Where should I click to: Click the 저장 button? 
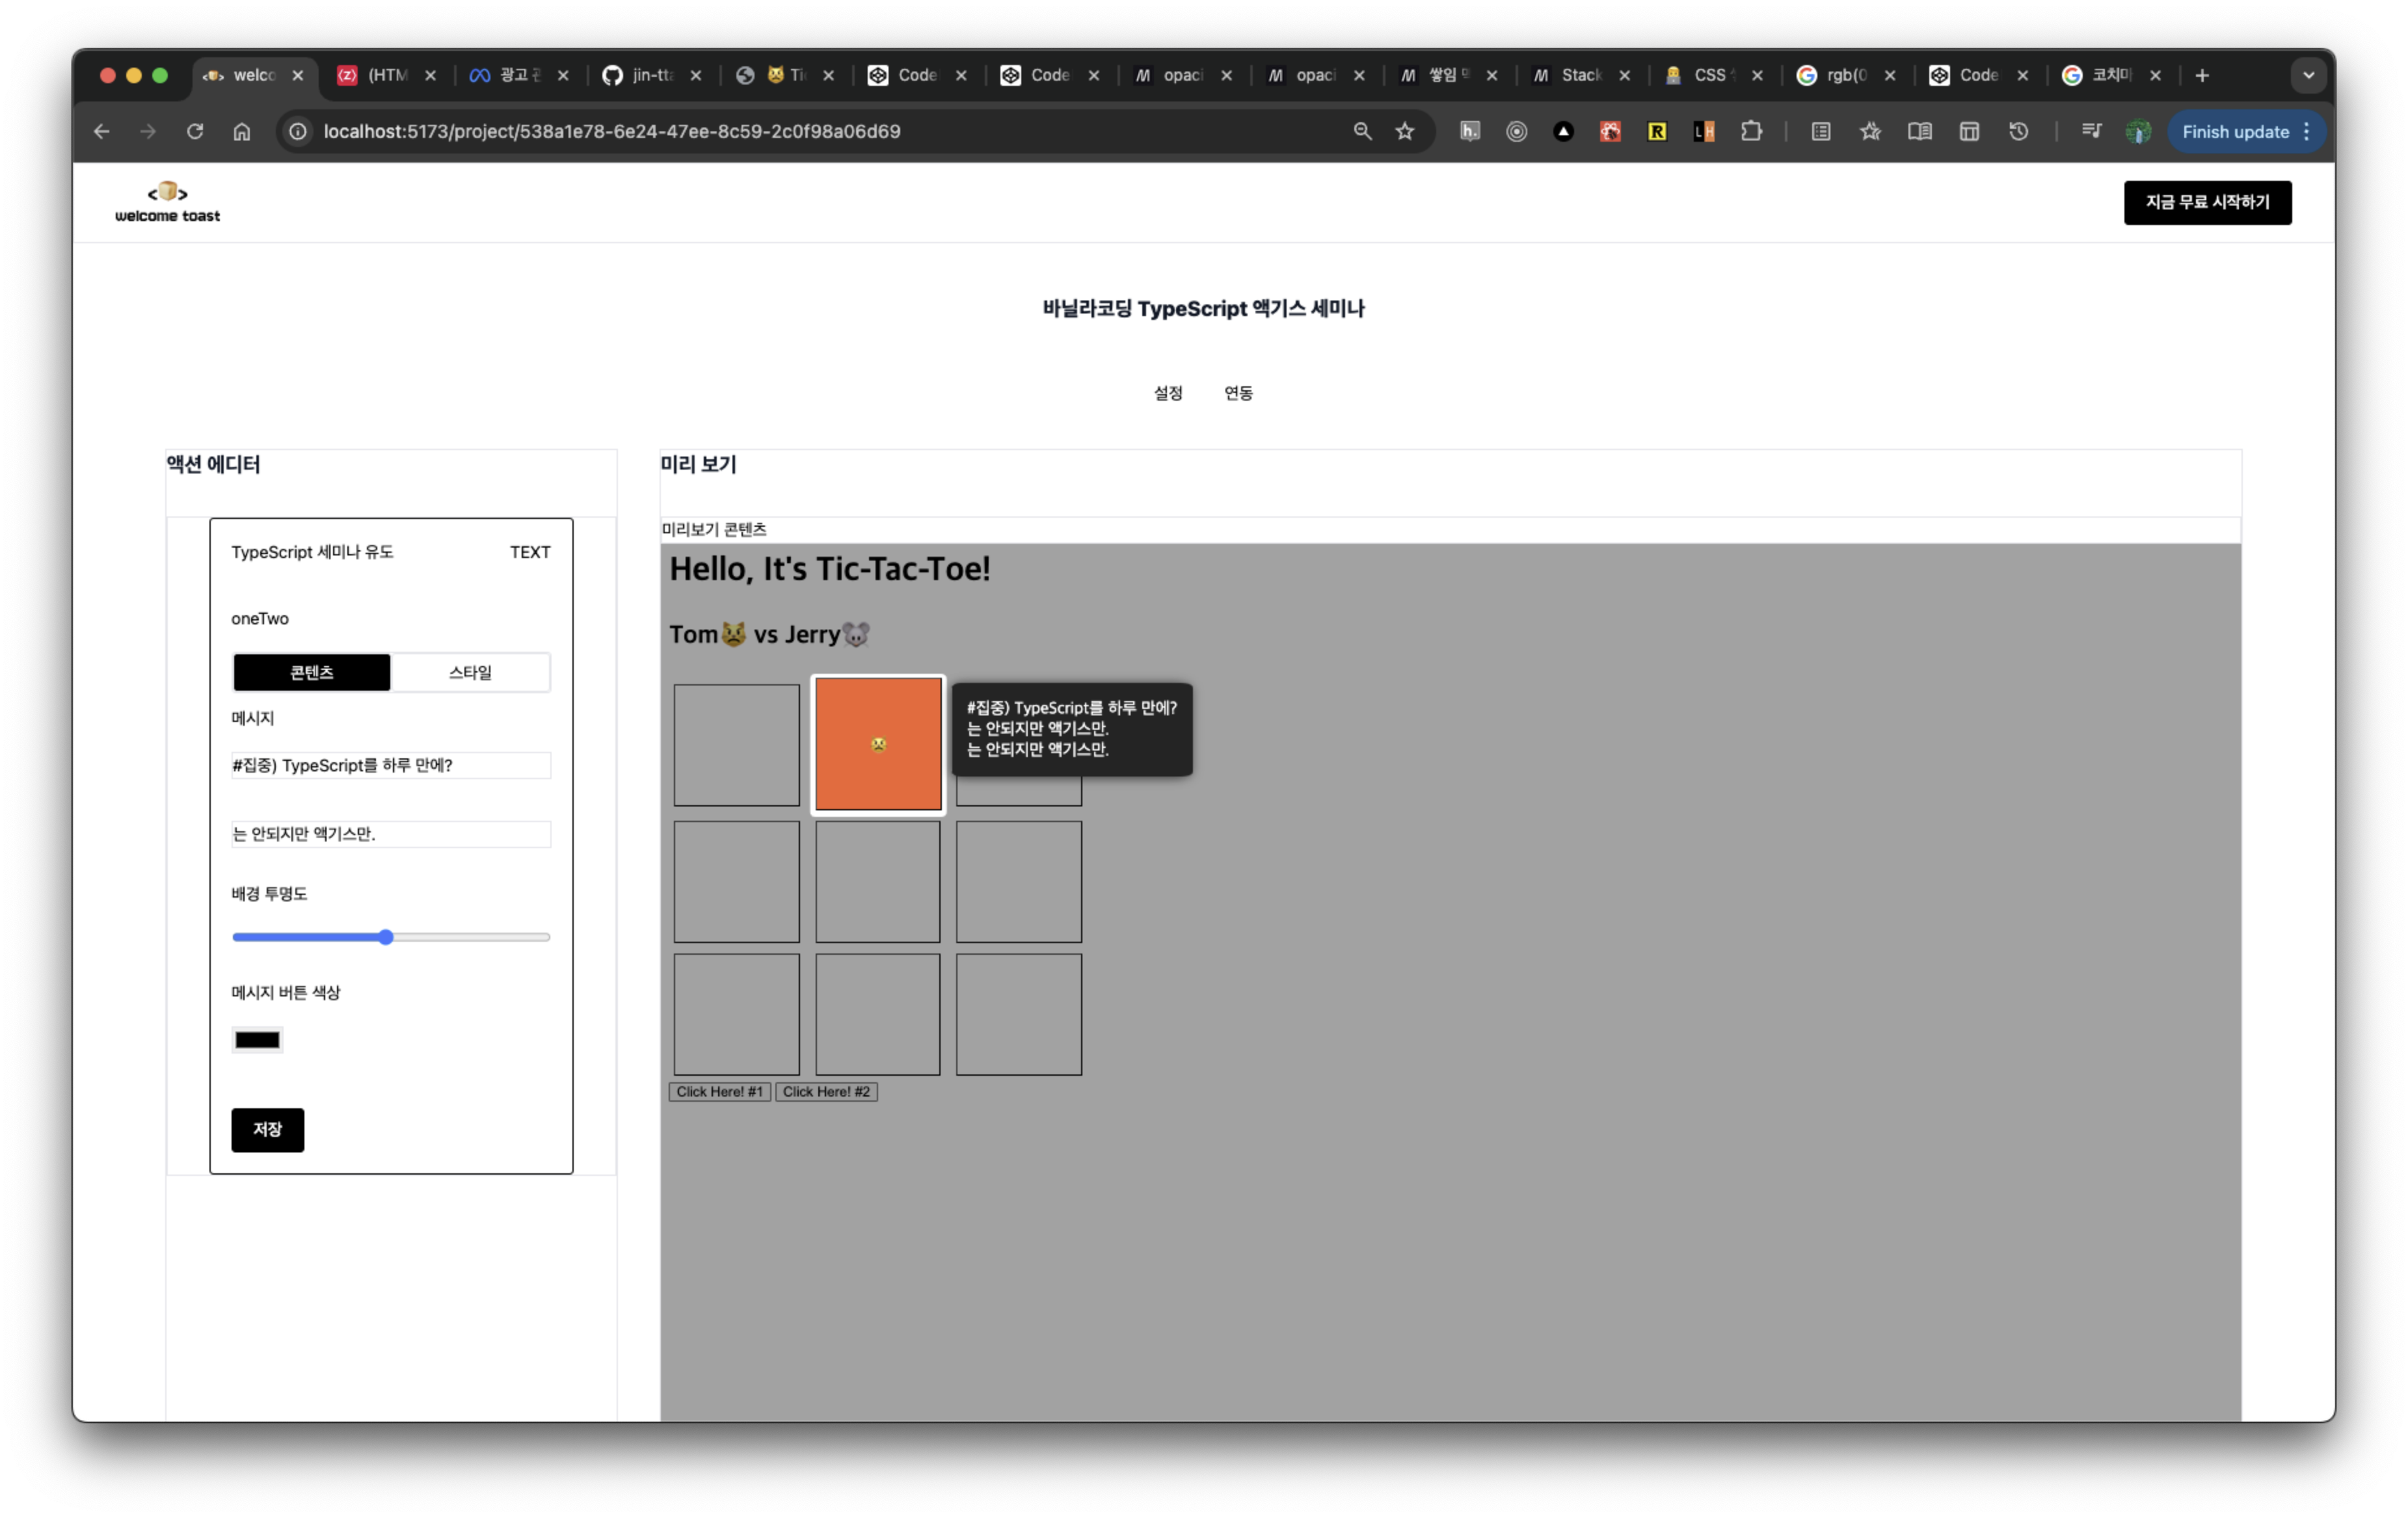[267, 1129]
